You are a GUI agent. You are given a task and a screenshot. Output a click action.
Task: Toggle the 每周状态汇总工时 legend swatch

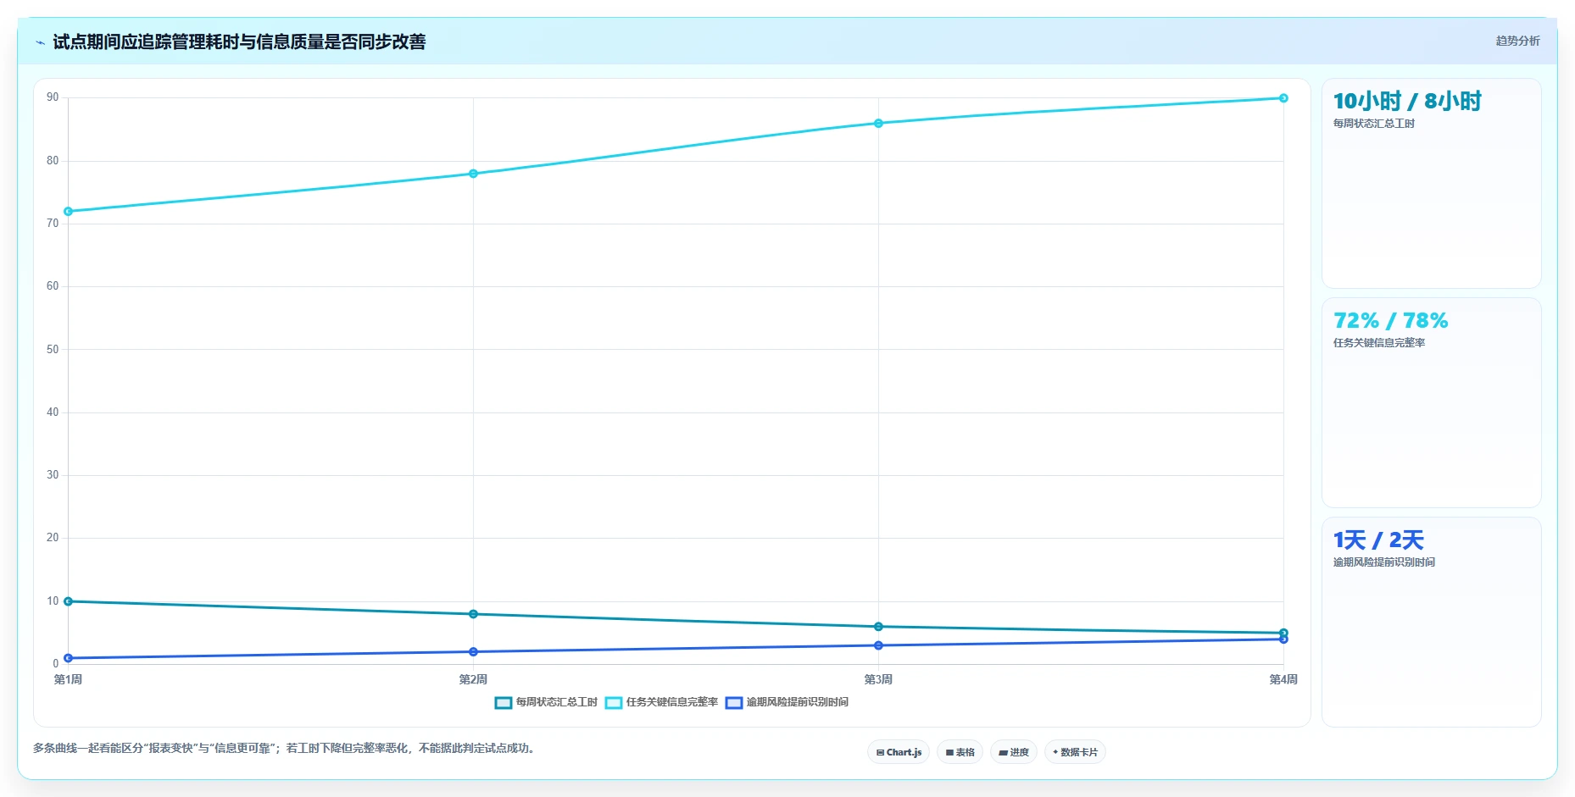point(504,702)
